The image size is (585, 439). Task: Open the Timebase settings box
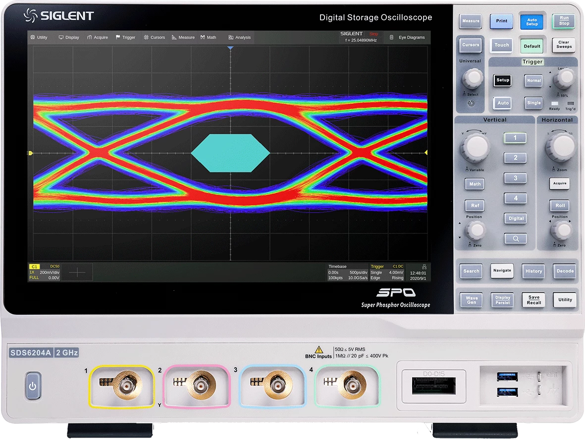(348, 272)
